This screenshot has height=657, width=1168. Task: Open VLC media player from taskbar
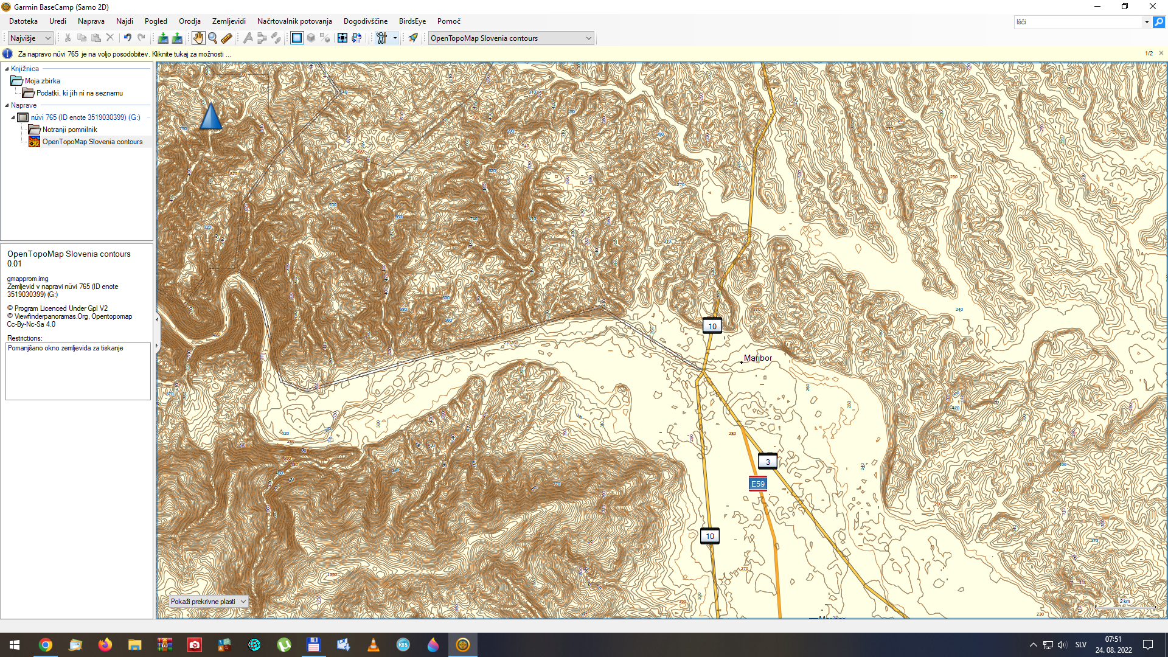pos(373,645)
